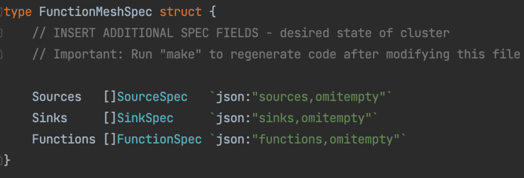Go to the SourceSpec type reference

point(152,97)
